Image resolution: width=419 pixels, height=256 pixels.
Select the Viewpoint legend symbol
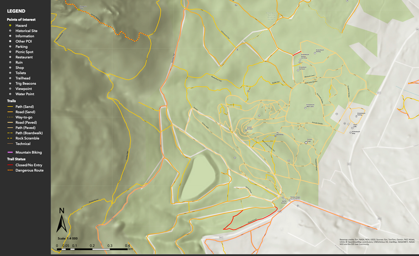point(10,89)
